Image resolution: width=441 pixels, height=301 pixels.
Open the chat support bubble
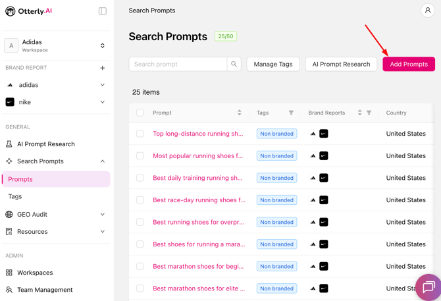(x=428, y=287)
